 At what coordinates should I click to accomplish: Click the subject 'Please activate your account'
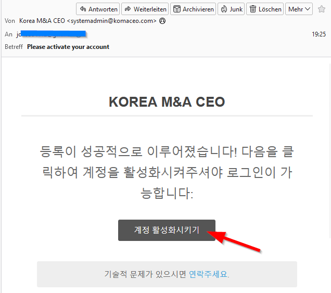[x=68, y=47]
